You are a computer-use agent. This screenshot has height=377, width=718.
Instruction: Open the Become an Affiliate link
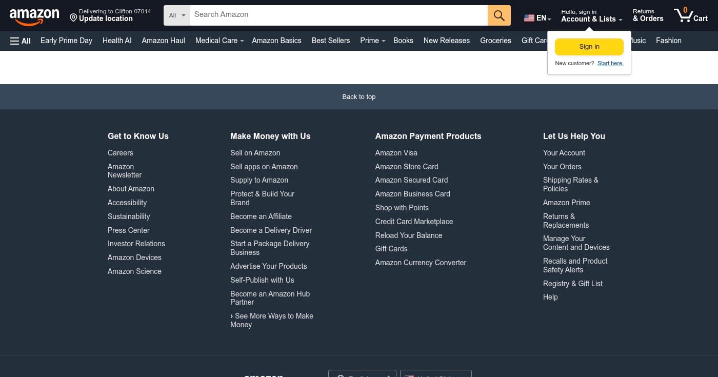click(x=261, y=216)
